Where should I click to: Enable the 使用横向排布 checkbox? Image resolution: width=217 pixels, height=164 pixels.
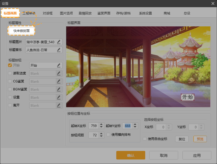108,135
